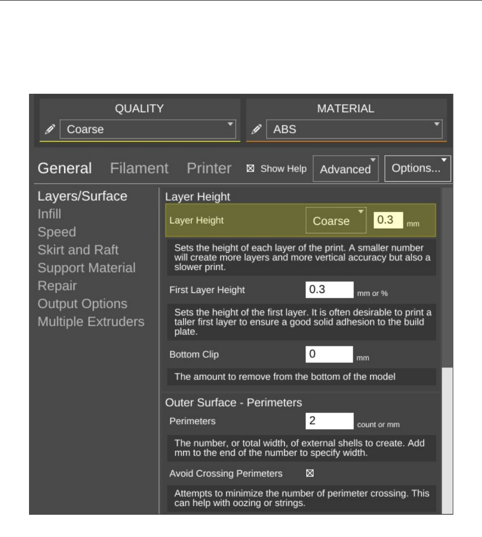
Task: Click the Perimeters row label
Action: 192,421
